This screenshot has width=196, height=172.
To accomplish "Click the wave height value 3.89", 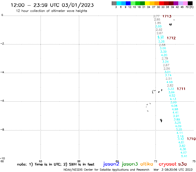I will tap(177, 119).
